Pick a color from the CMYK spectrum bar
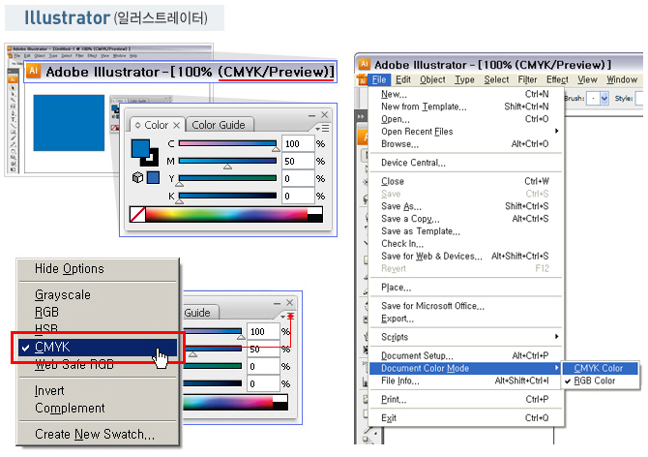This screenshot has height=457, width=648. coord(226,215)
